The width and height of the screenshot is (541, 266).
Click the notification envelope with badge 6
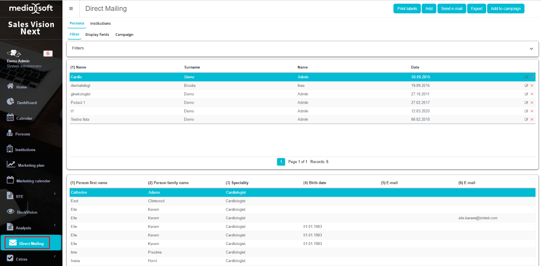[48, 54]
